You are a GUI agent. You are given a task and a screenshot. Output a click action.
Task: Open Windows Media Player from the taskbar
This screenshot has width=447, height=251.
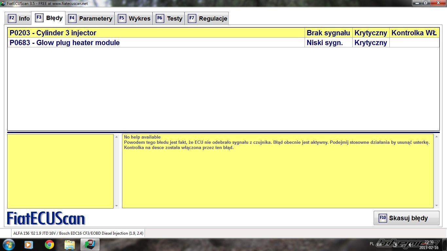point(29,244)
